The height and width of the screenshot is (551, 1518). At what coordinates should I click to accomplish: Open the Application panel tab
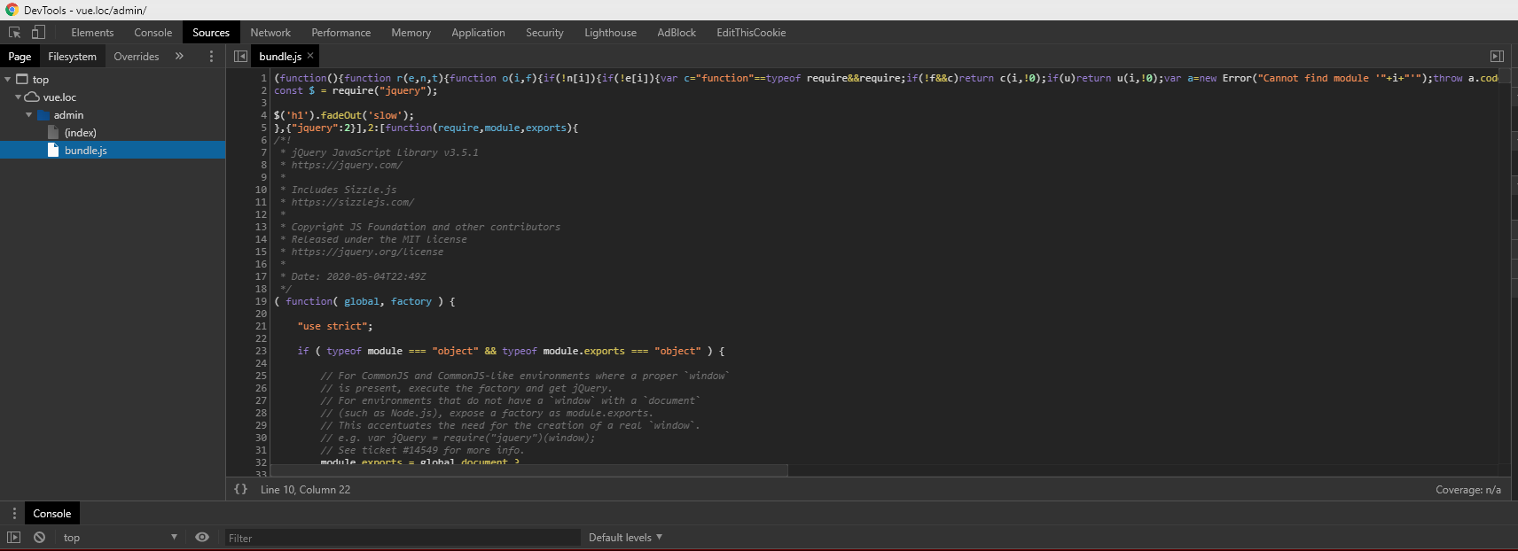478,33
